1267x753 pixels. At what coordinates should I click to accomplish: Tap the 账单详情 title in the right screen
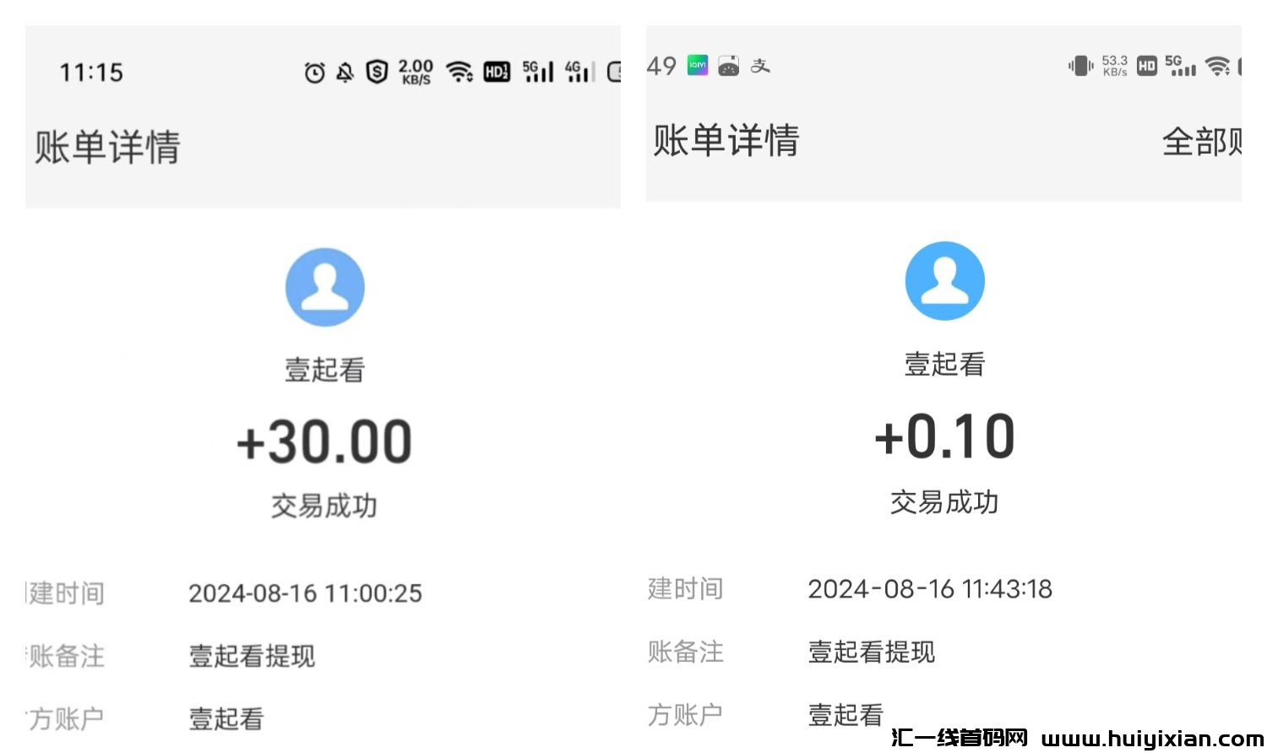pos(726,140)
